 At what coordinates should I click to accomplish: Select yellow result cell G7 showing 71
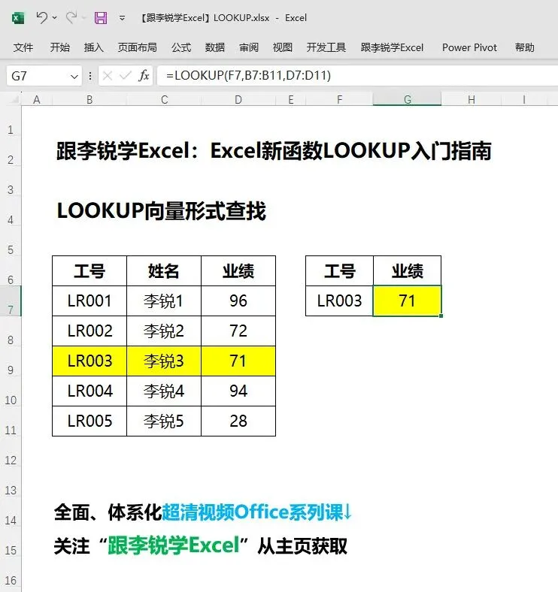coord(407,301)
